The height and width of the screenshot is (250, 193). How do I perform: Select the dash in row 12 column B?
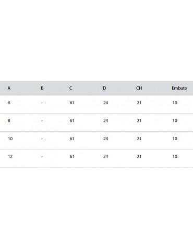(42, 157)
